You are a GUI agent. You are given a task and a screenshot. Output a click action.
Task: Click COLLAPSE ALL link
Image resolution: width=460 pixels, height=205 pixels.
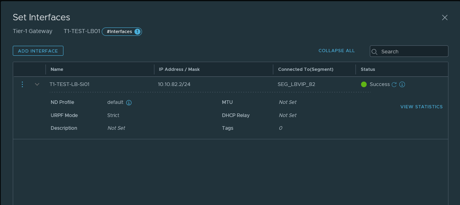(x=336, y=51)
